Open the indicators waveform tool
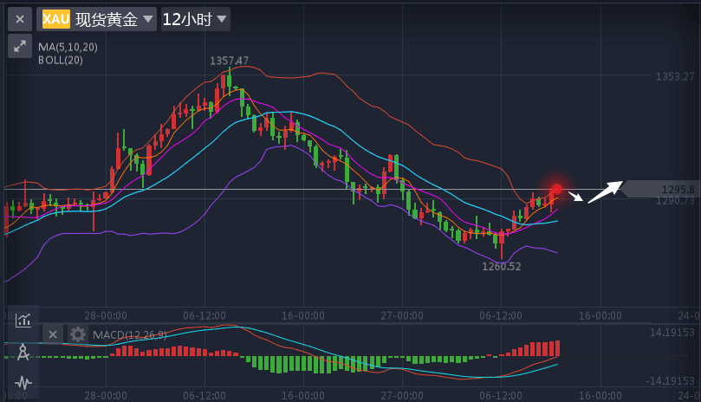The width and height of the screenshot is (701, 402). click(23, 382)
